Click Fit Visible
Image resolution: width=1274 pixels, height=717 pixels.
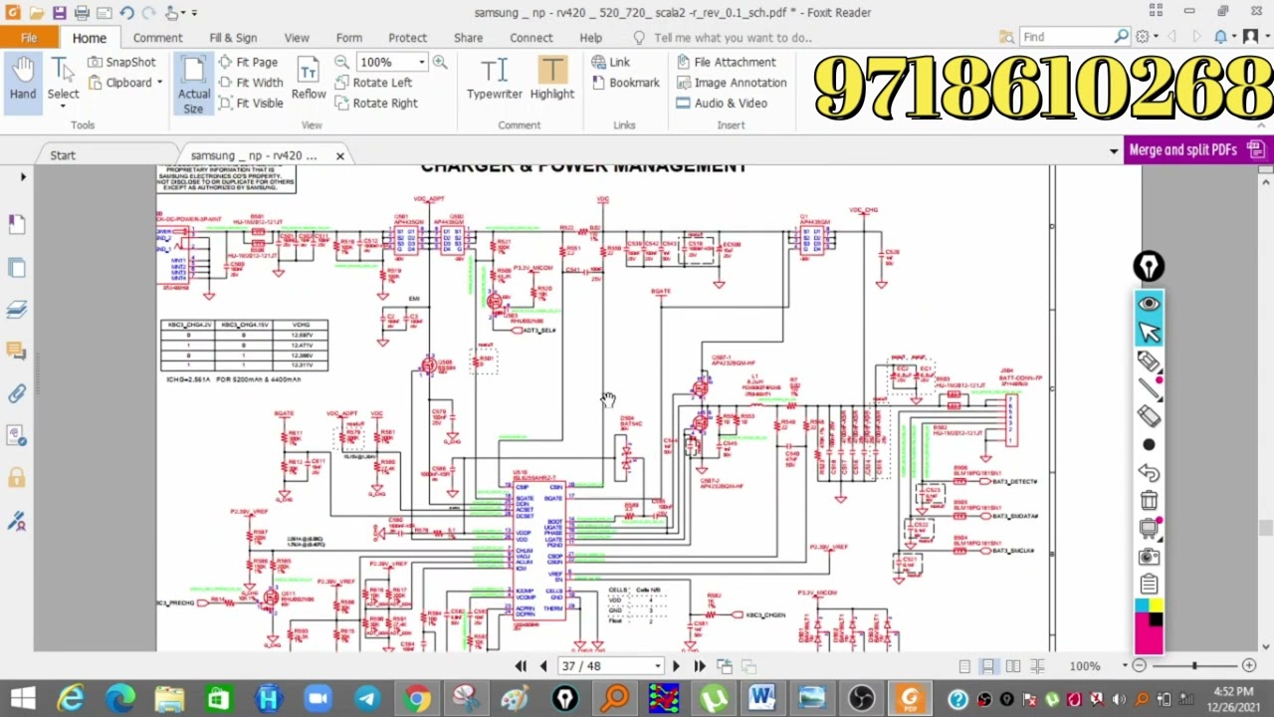coord(251,104)
